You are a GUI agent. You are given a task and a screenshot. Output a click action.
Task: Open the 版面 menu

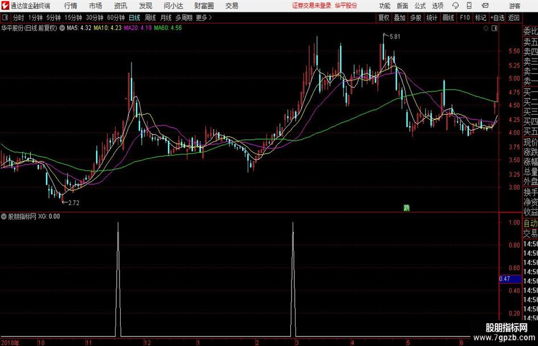403,6
